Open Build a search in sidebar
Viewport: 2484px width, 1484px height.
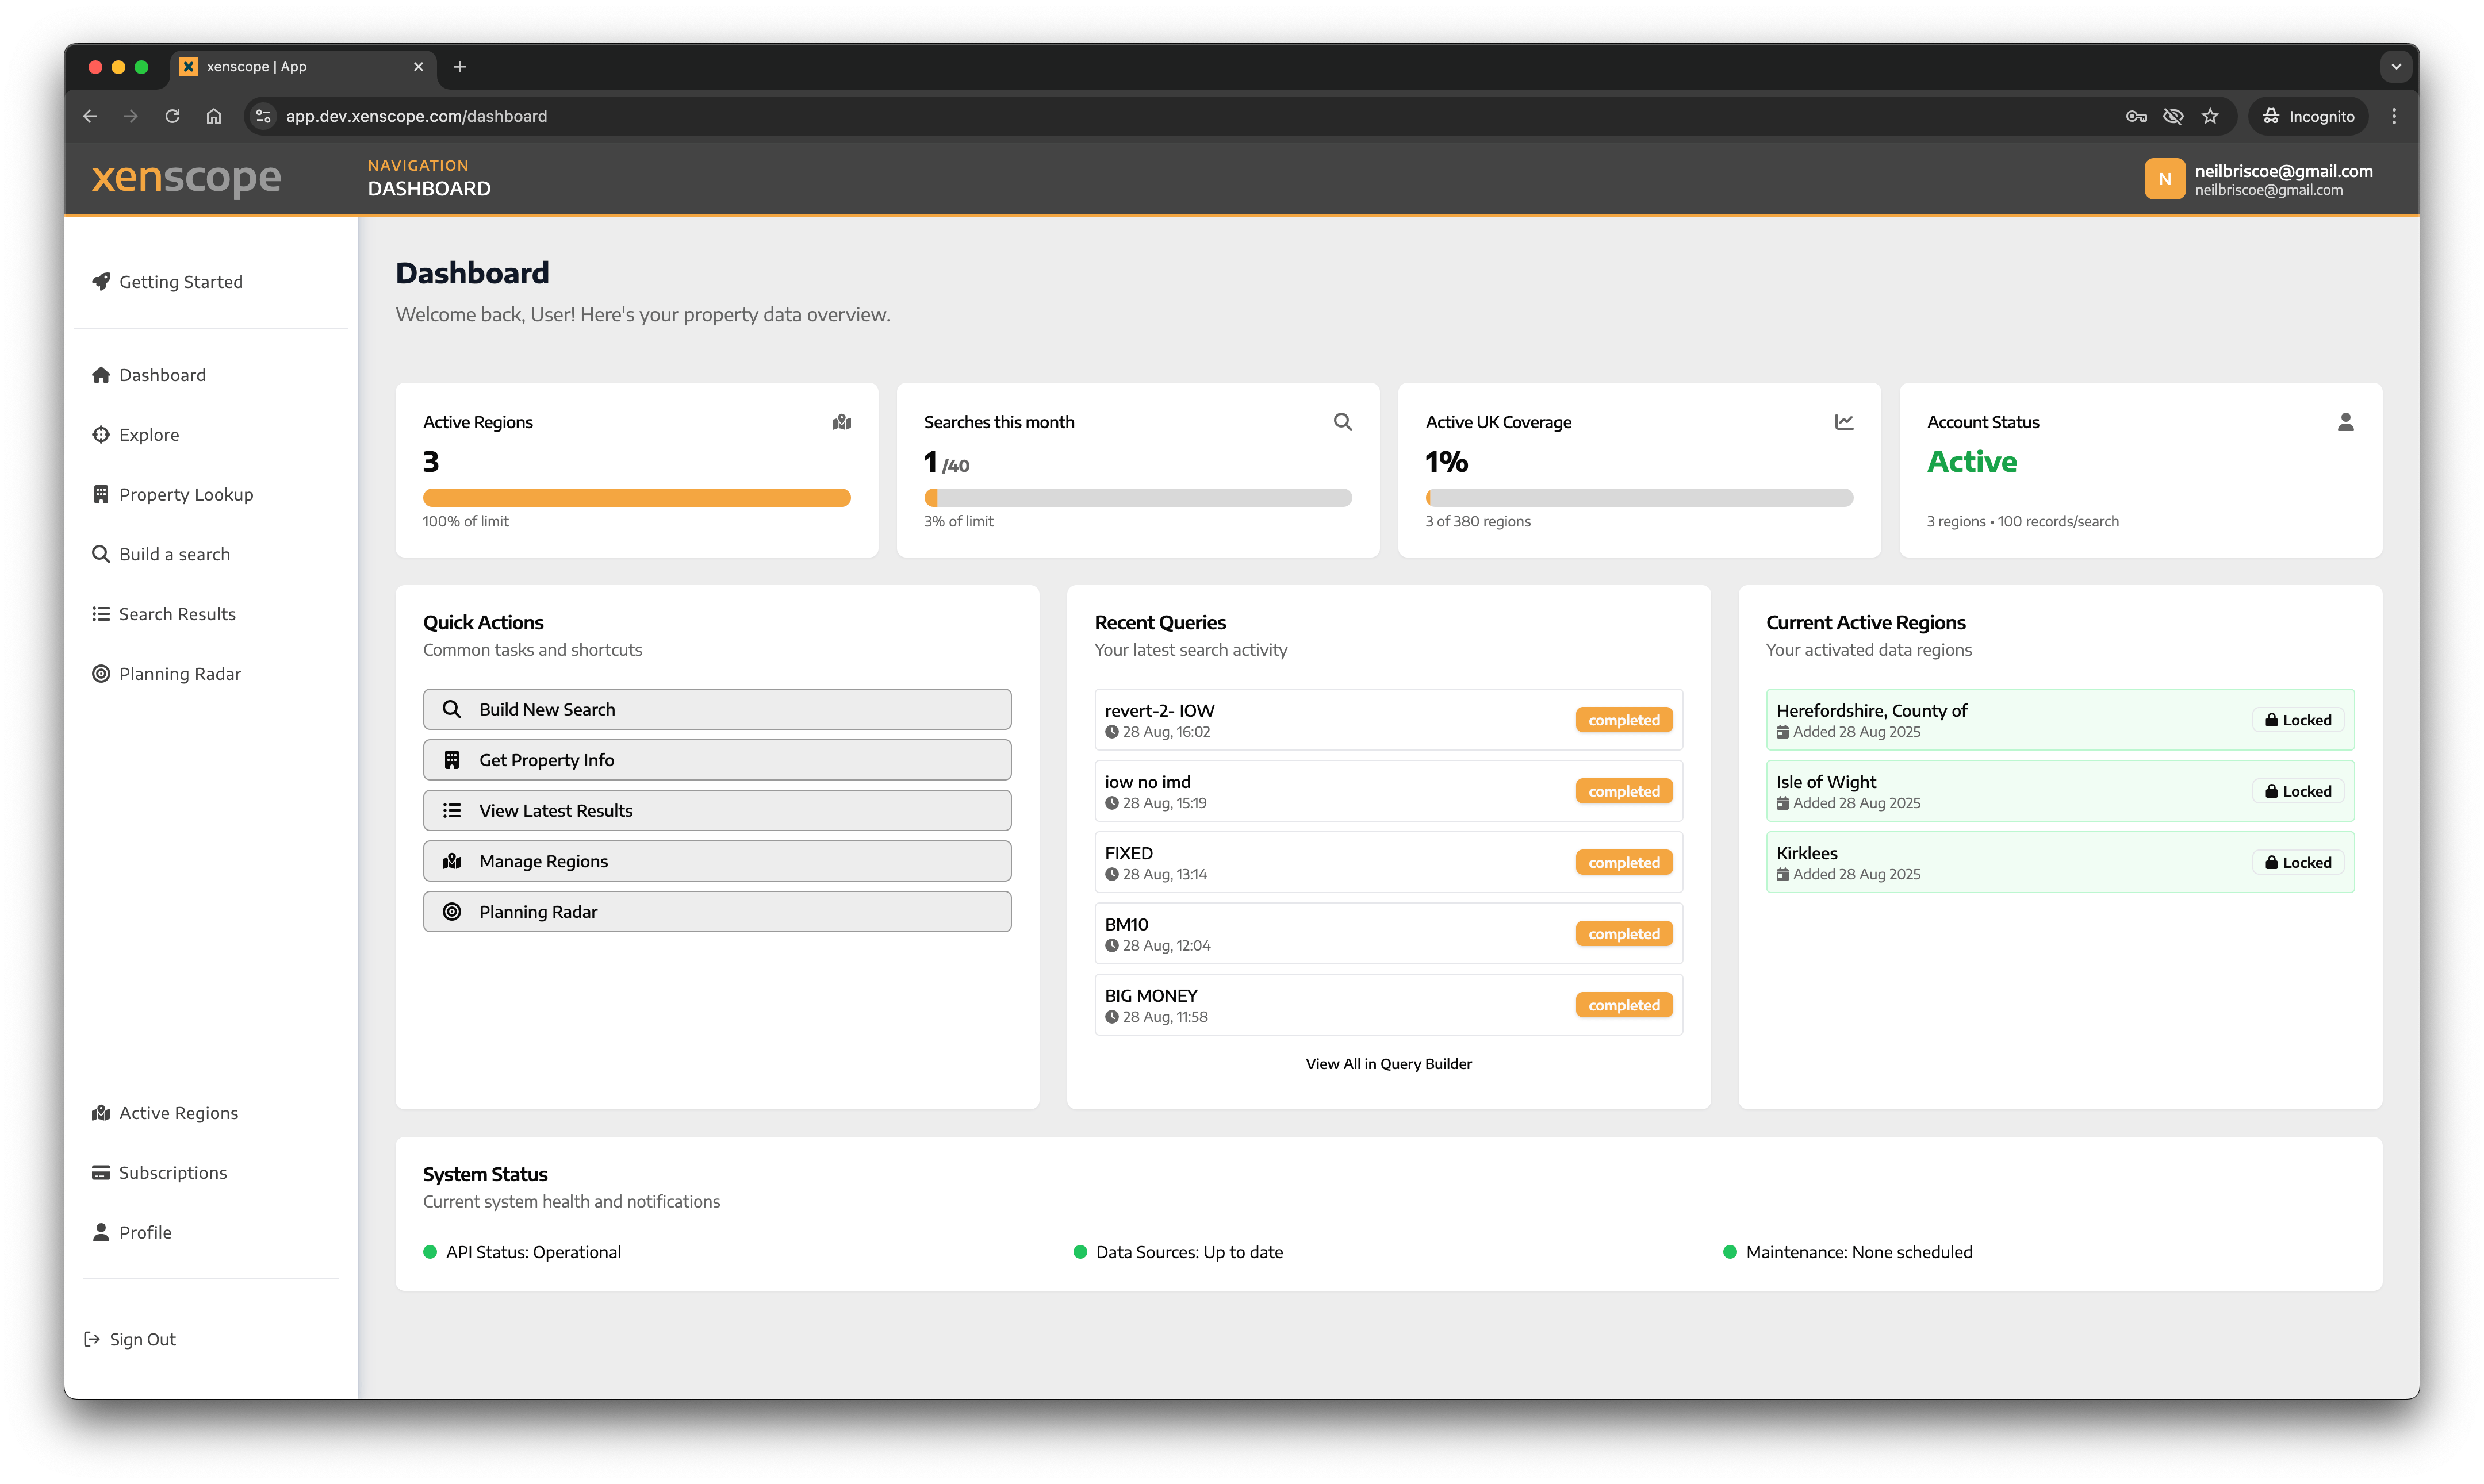174,554
